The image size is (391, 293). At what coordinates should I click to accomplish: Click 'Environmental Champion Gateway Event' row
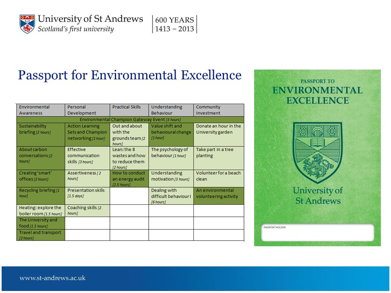pyautogui.click(x=130, y=120)
